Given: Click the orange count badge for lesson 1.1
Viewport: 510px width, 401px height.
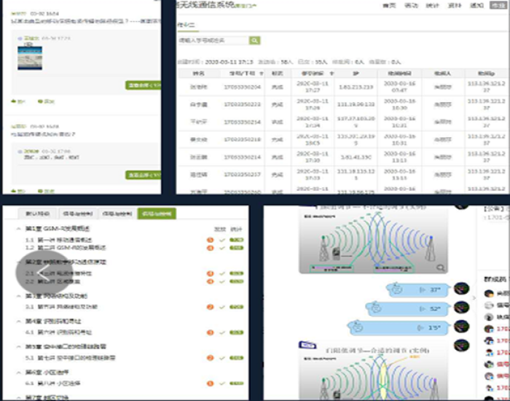Looking at the screenshot, I should pos(211,238).
